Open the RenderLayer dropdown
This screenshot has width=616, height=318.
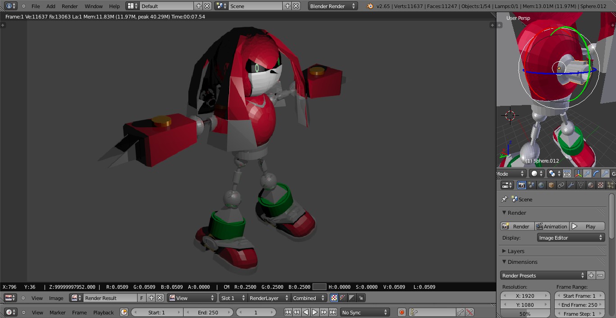pos(269,298)
